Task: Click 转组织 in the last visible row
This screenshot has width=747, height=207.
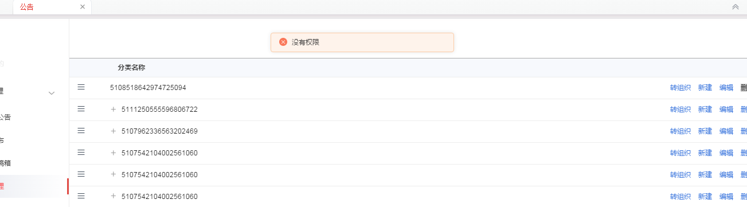Action: click(680, 197)
